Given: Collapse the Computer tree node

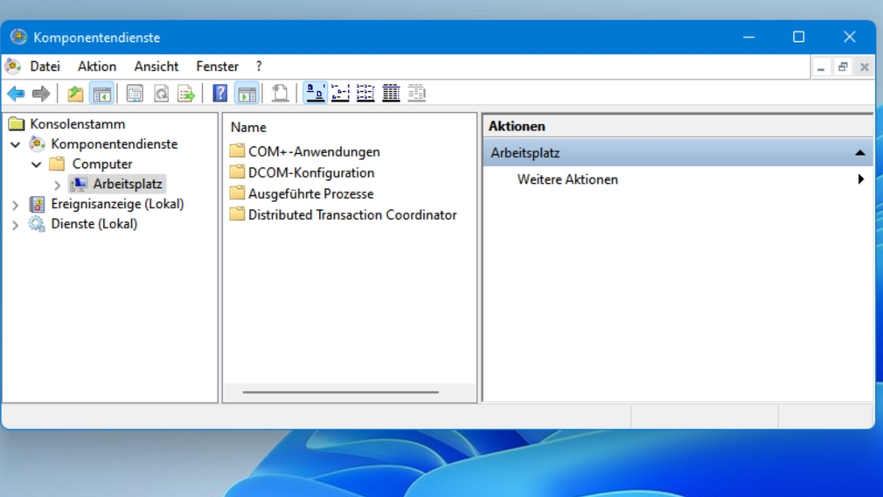Looking at the screenshot, I should point(37,164).
